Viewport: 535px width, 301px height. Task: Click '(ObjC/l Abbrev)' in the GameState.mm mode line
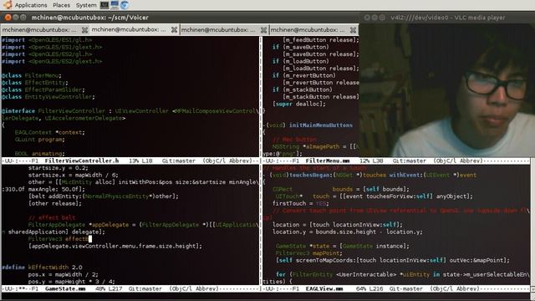coord(194,288)
